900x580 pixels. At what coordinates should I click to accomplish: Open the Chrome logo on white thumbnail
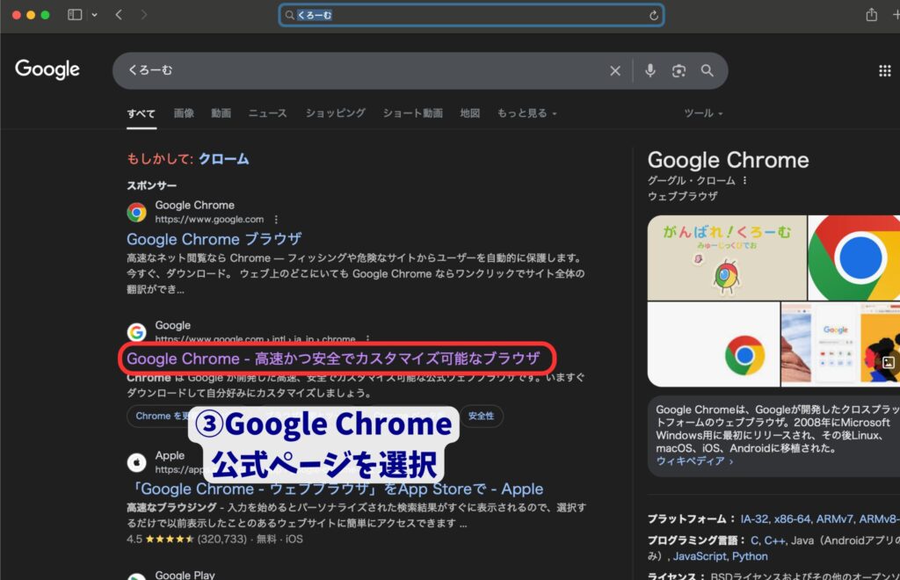714,344
